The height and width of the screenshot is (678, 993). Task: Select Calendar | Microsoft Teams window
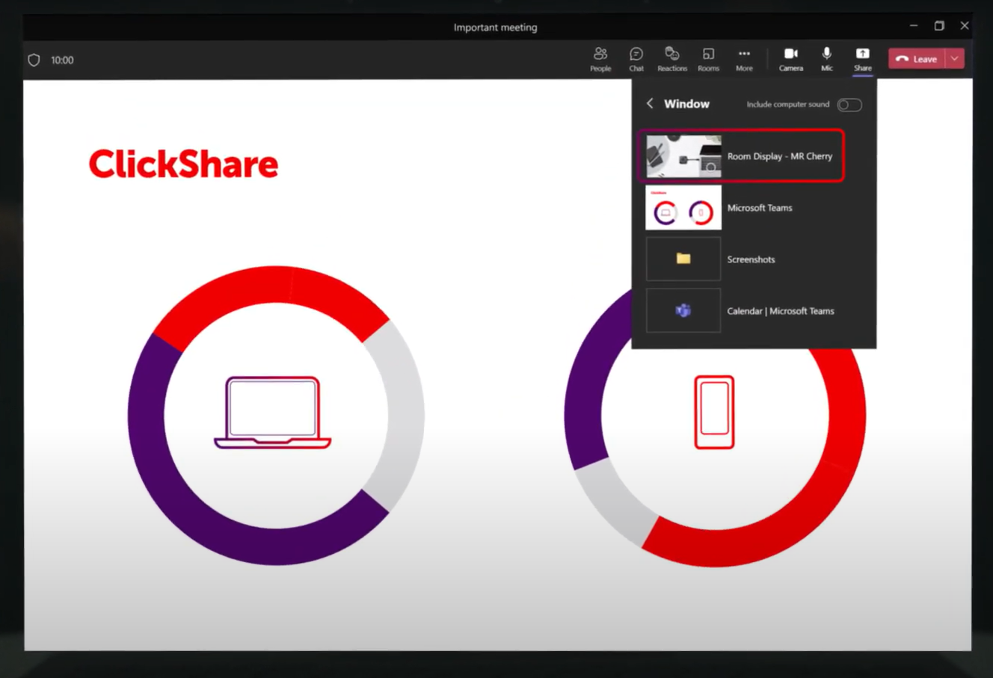(741, 311)
